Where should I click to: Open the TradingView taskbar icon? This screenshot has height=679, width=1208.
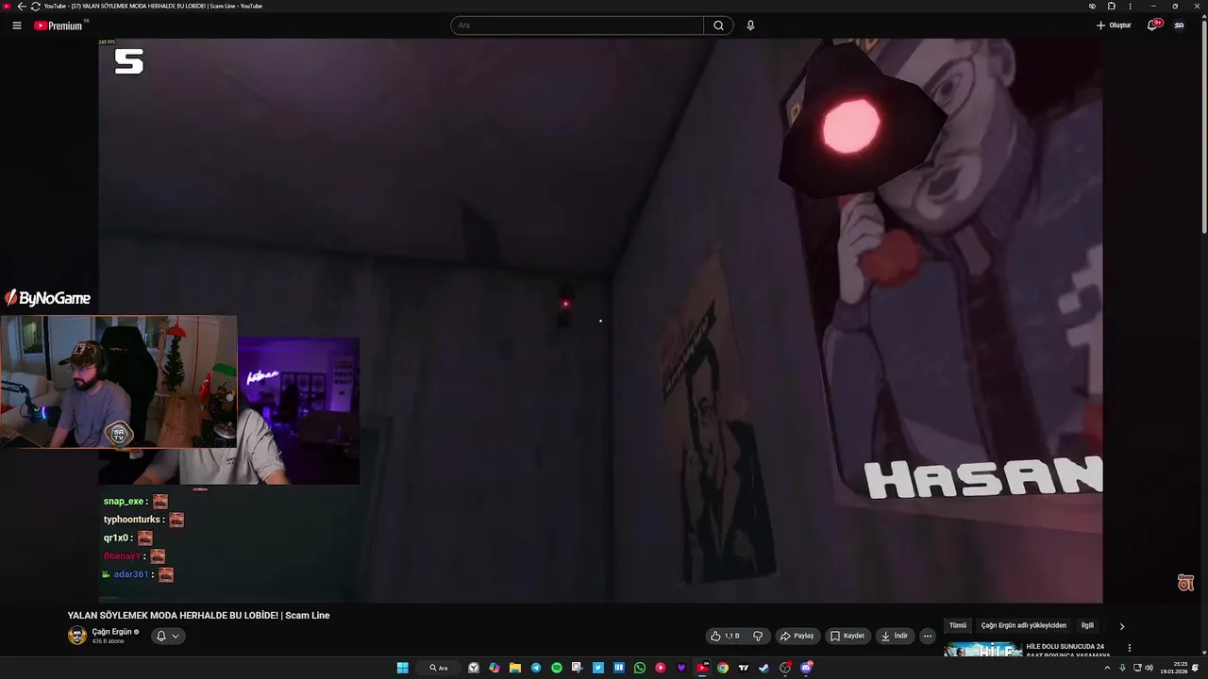click(743, 668)
